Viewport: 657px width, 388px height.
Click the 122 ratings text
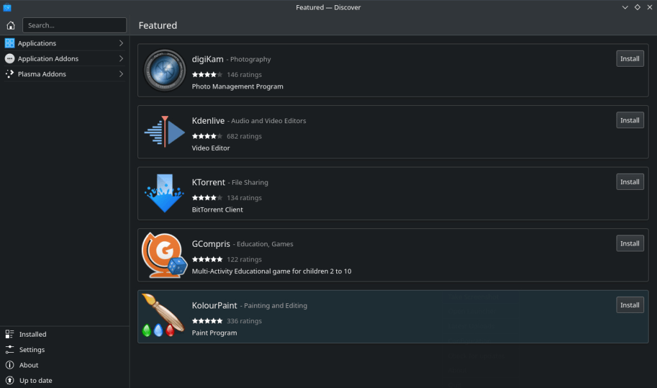[244, 259]
